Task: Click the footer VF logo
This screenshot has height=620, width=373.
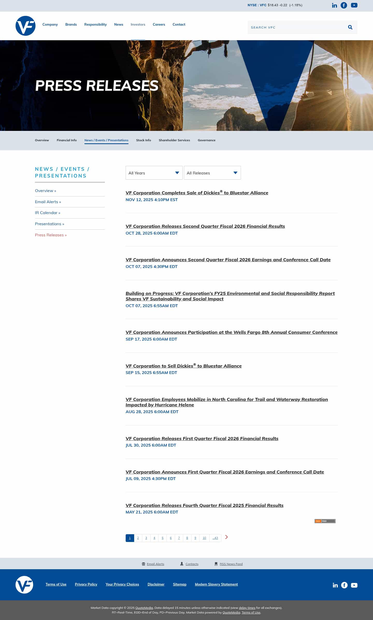Action: click(24, 585)
